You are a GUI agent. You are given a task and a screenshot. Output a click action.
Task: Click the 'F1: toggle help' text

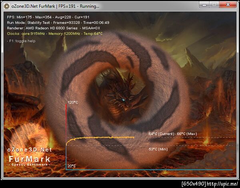click(x=21, y=41)
